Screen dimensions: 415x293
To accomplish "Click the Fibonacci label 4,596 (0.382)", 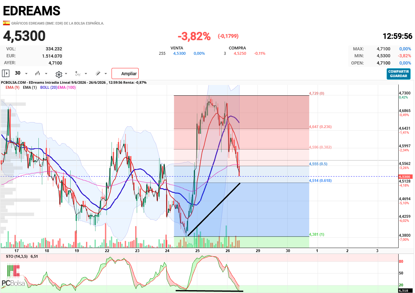I will click(320, 147).
